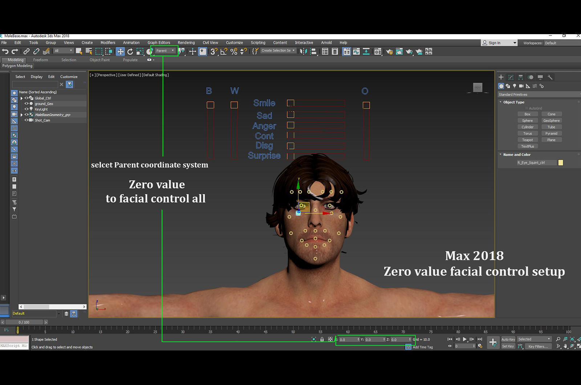Select the Cameras category icon
Screen dimensions: 581x385
coord(521,86)
